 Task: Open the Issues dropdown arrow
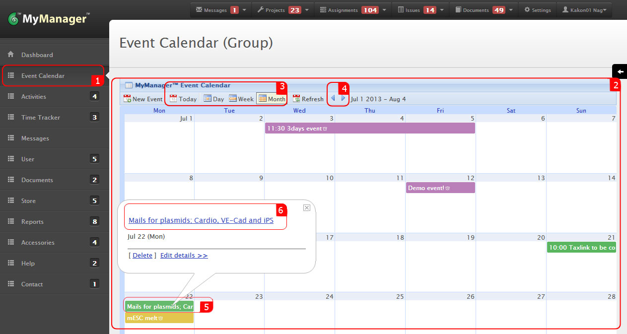click(441, 9)
